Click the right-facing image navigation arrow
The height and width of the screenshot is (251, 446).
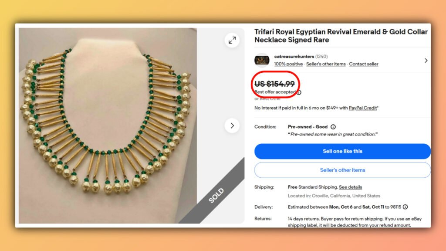[233, 125]
